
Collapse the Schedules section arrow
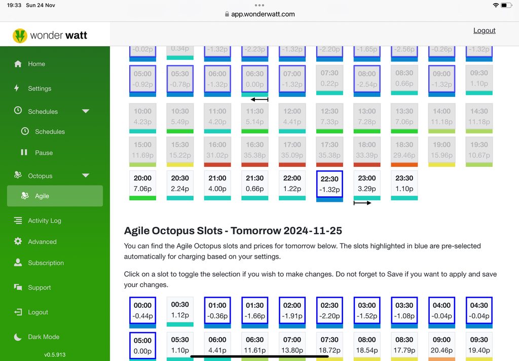coord(86,111)
